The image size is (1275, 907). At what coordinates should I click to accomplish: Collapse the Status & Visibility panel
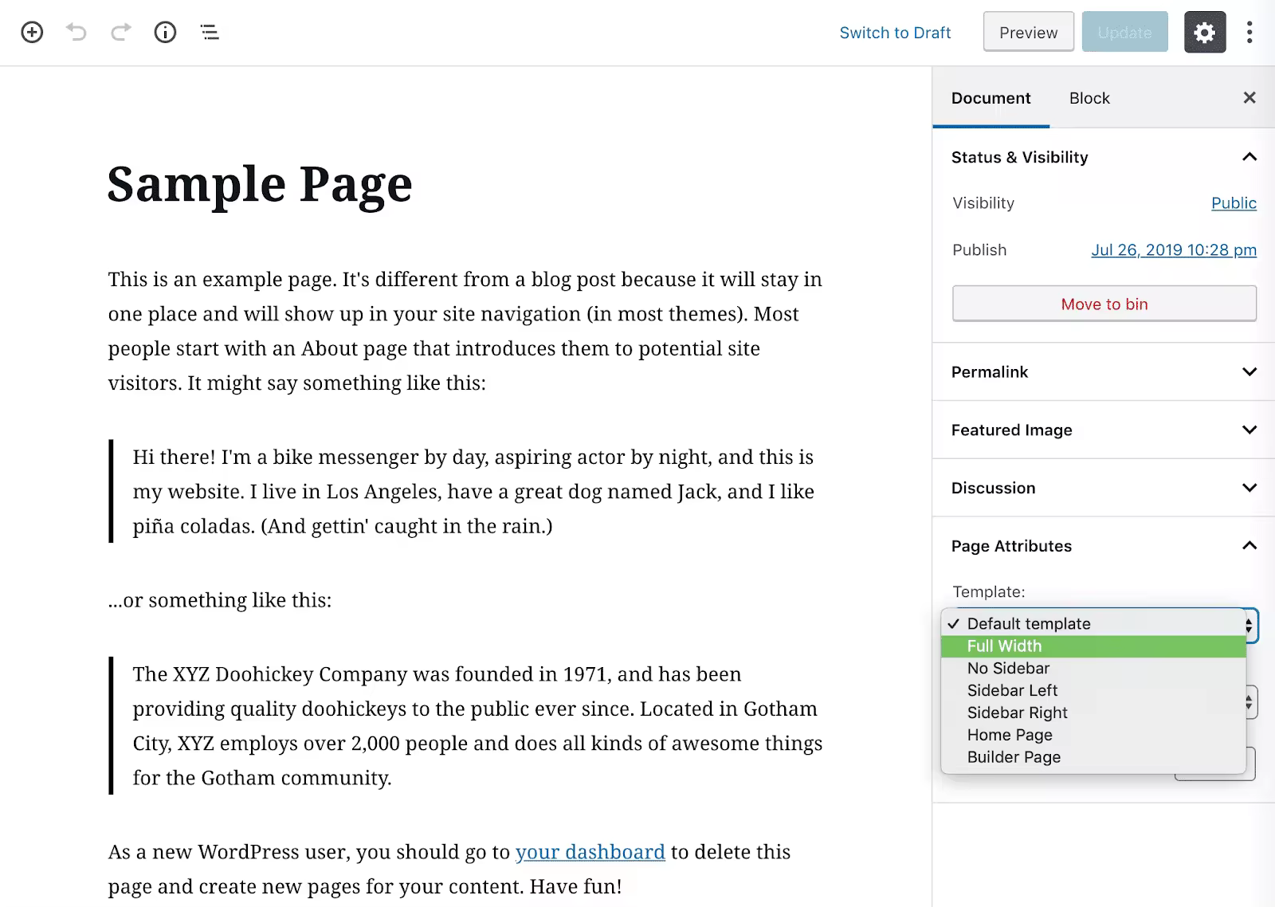pos(1104,157)
